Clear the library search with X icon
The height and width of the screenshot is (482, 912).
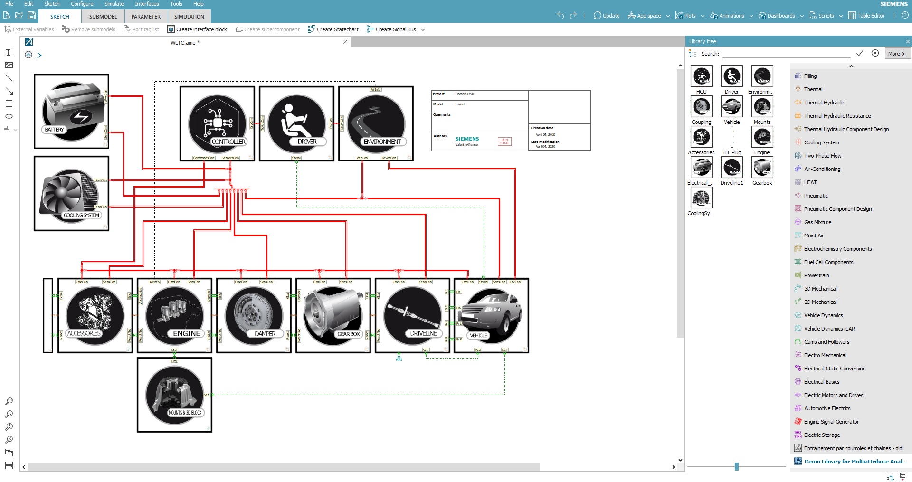(875, 53)
